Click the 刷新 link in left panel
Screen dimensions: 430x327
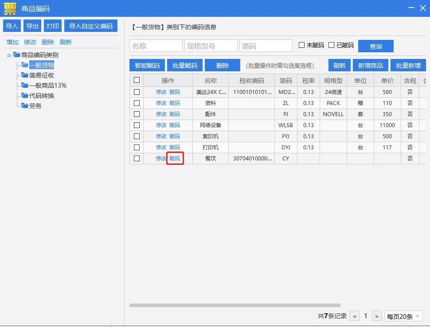coord(66,42)
